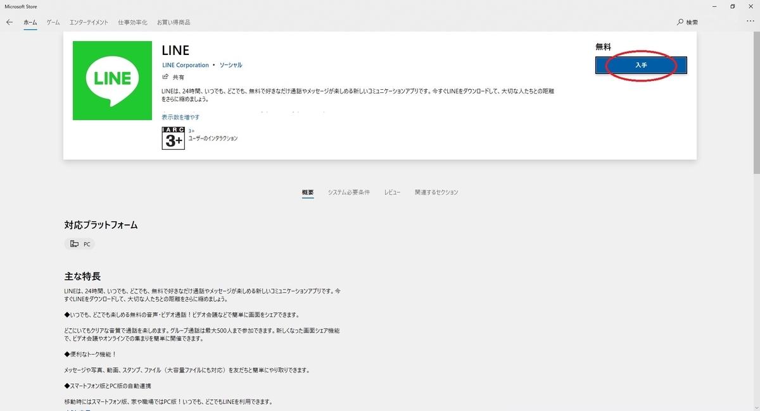Expand description with 表示数を増やす
Viewport: 760px width, 411px height.
(180, 117)
